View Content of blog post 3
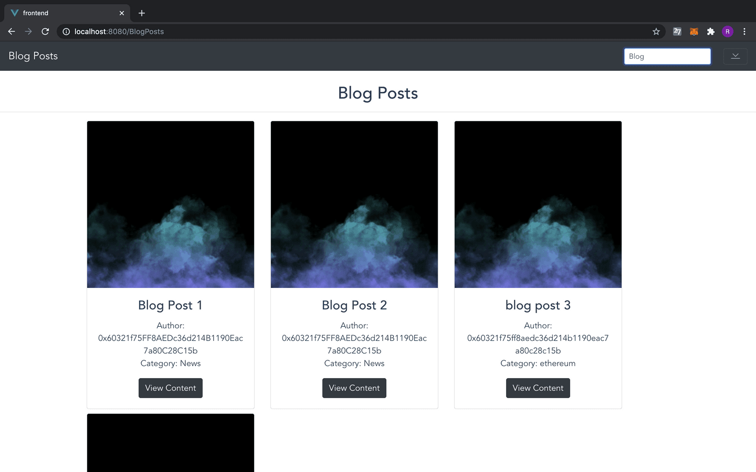The image size is (756, 472). [538, 388]
